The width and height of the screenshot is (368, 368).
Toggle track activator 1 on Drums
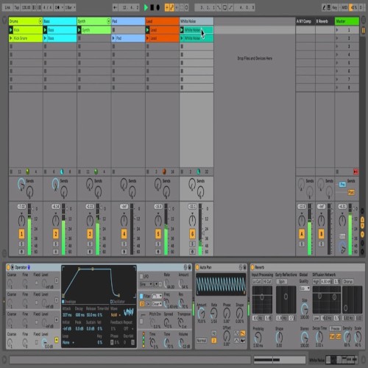[21, 233]
